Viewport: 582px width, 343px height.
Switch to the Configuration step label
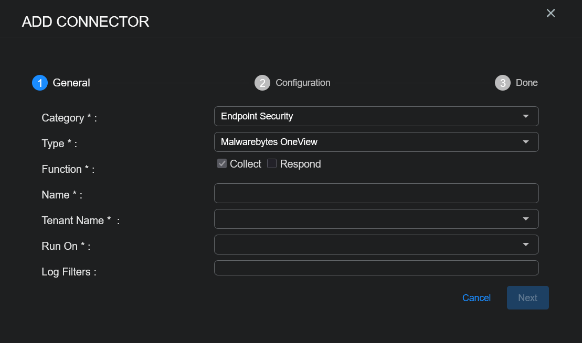[303, 83]
